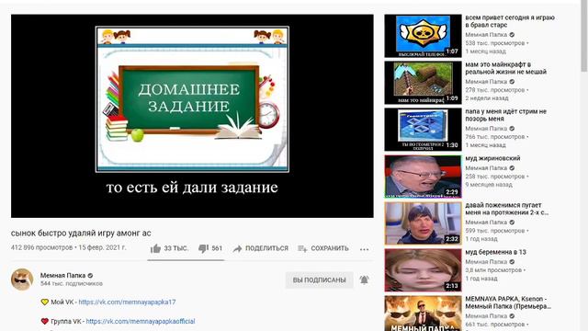Click the СОХРАНИТЬ save label
Viewport: 588px width, 331px height.
(x=330, y=248)
